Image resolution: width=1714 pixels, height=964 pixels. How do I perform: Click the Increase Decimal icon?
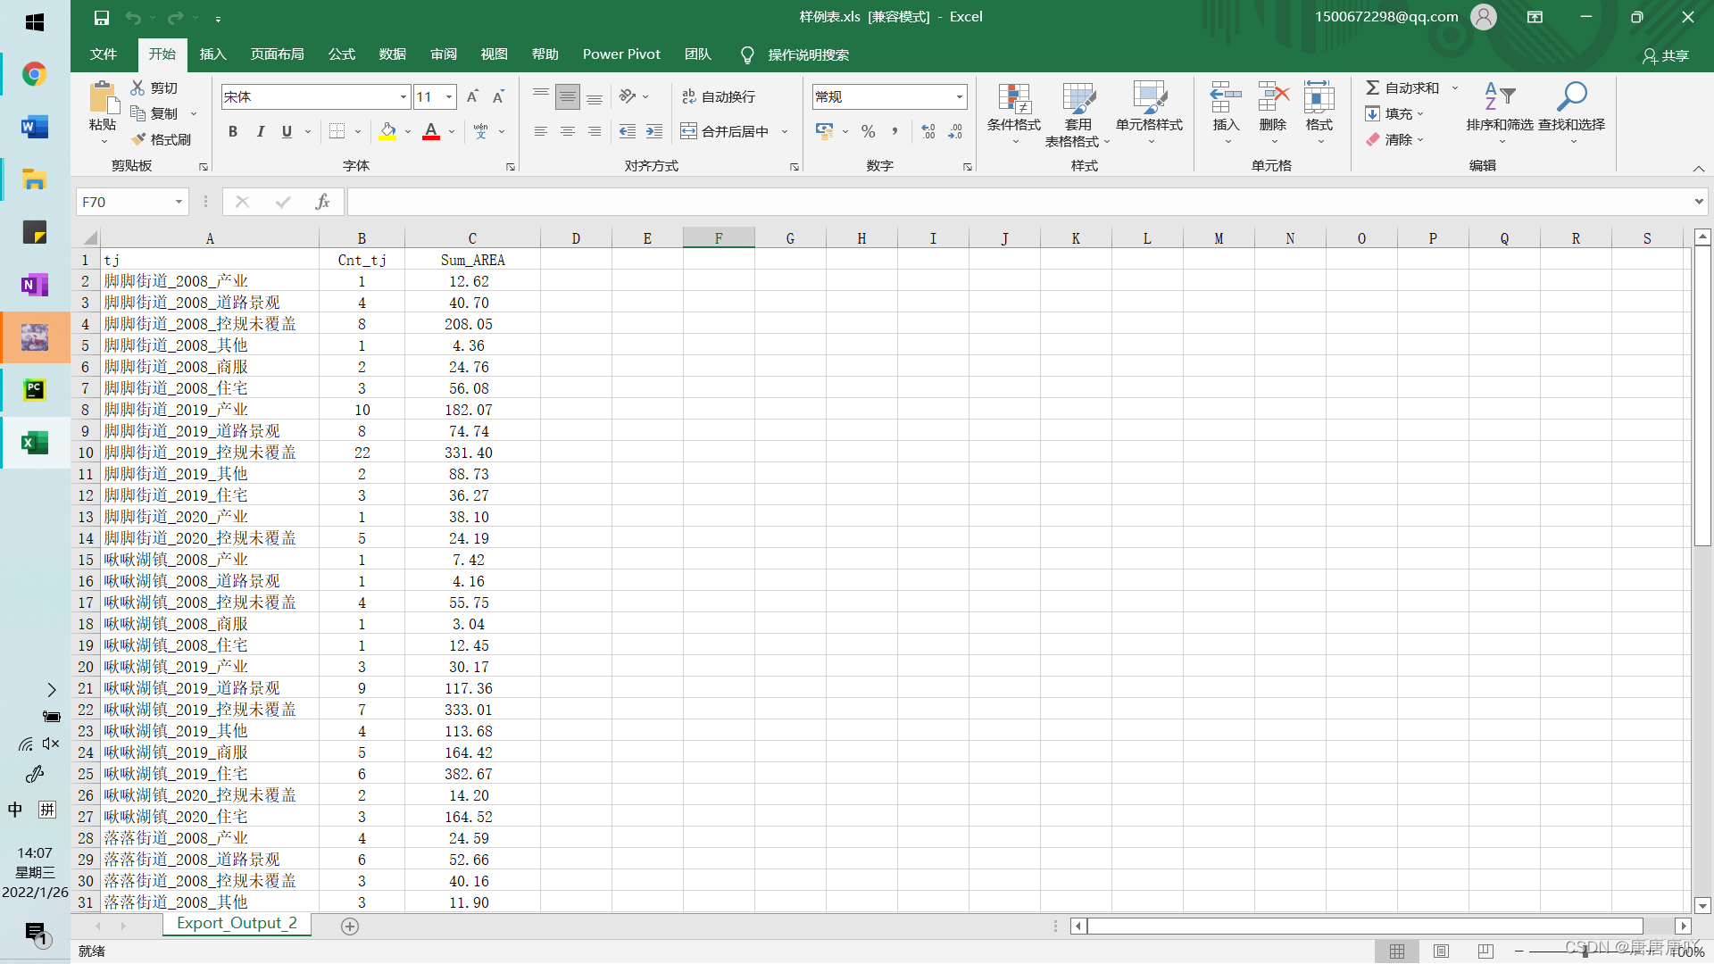point(928,131)
